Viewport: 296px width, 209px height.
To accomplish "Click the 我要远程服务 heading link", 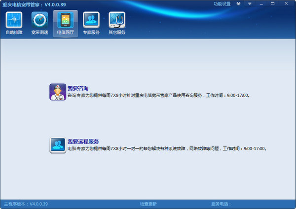I will [x=83, y=141].
